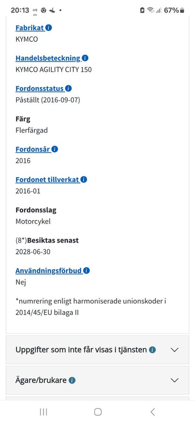Tap the Ägare/brukare section header
This screenshot has height=423, width=195.
pyautogui.click(x=97, y=380)
